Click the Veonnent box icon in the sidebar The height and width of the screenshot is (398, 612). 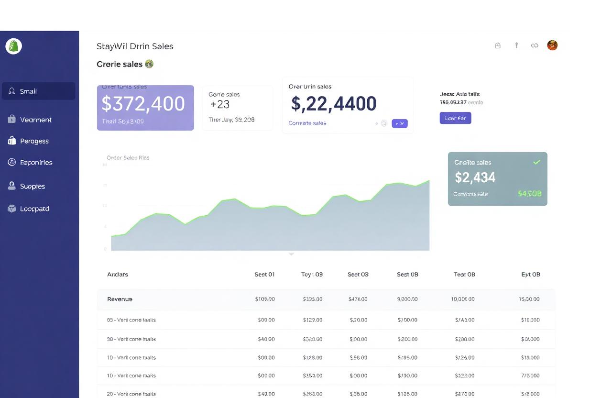pos(11,119)
